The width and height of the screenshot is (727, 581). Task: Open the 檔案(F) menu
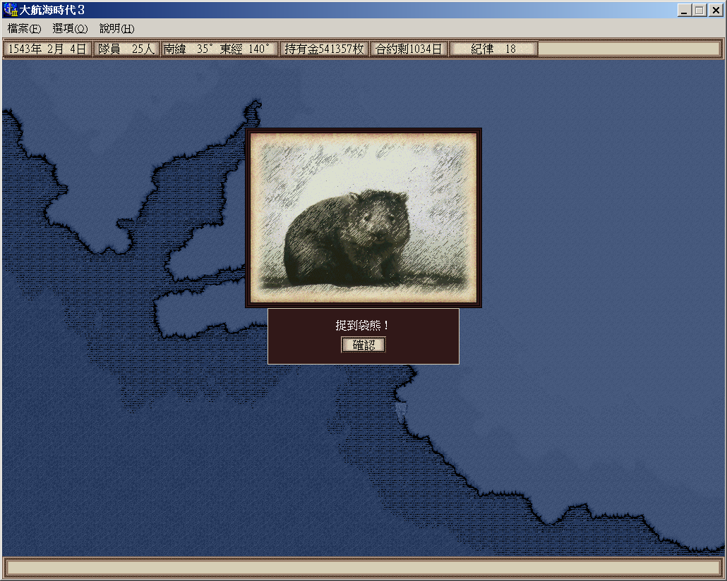(x=24, y=29)
